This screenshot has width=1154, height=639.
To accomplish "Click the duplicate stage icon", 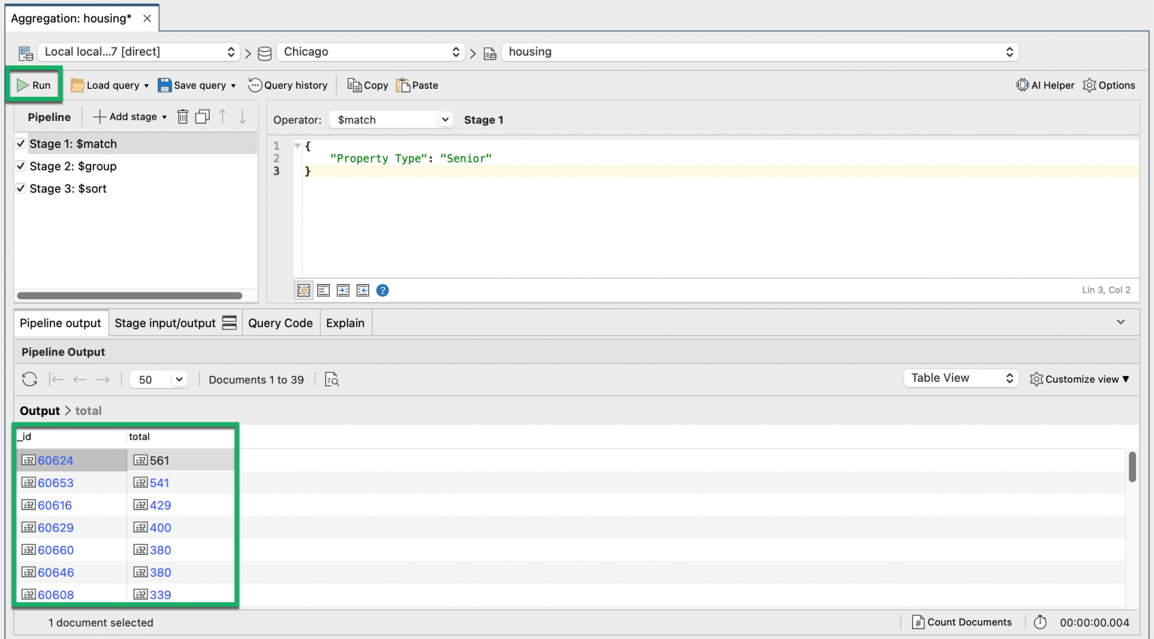I will (x=202, y=117).
